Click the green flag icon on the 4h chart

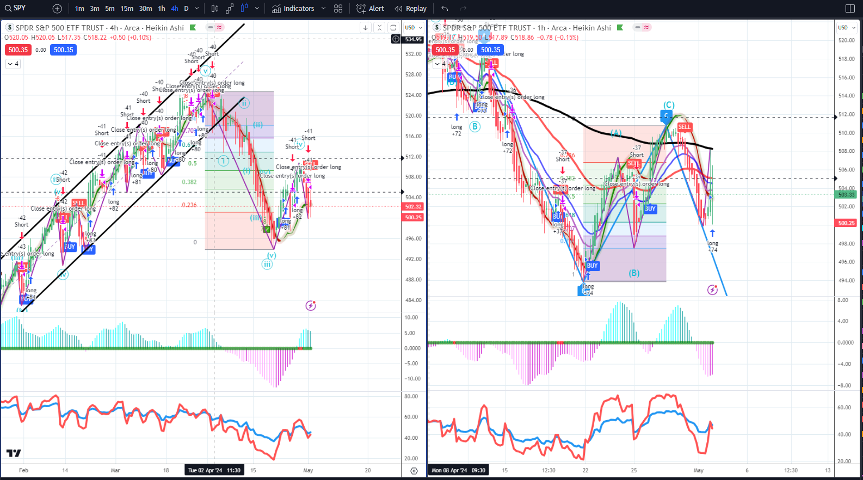coord(193,28)
